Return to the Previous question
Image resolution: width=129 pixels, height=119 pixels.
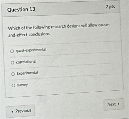point(21,111)
